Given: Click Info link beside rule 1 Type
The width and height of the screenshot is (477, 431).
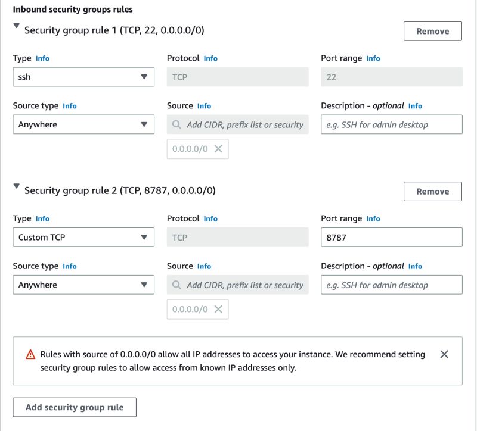Looking at the screenshot, I should click(x=42, y=58).
